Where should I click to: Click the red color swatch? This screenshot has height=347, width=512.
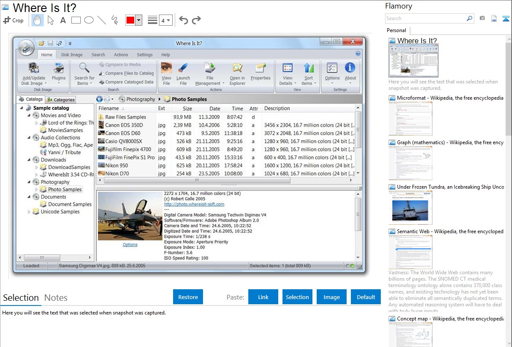click(x=130, y=20)
